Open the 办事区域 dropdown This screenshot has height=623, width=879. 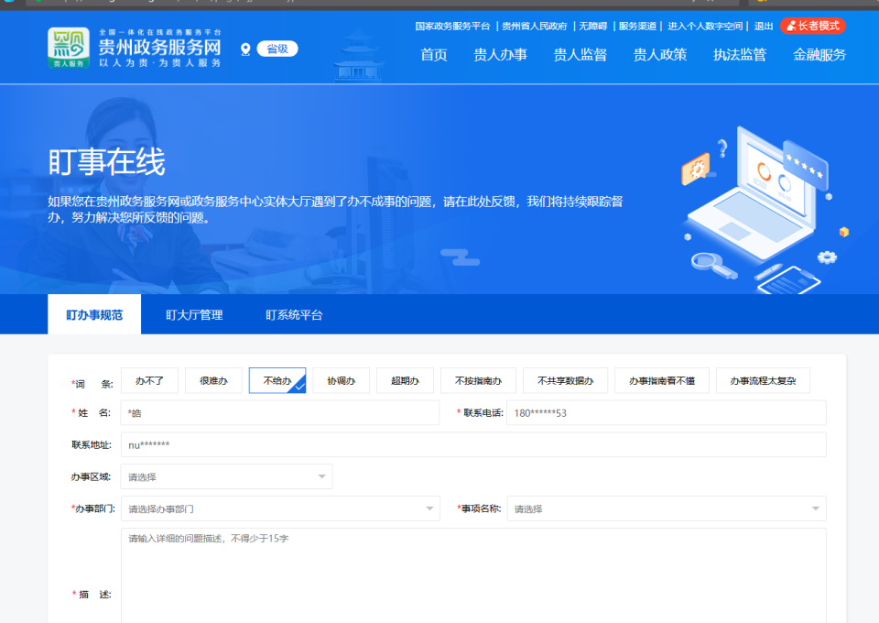click(x=226, y=476)
